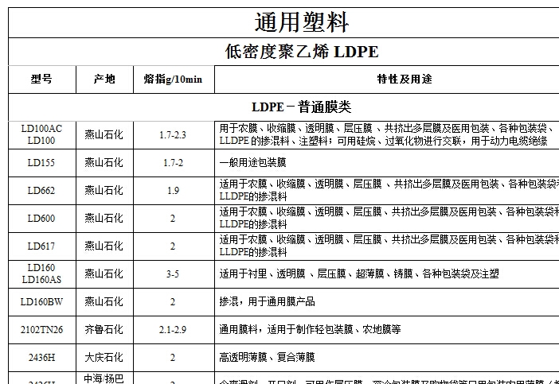This screenshot has width=559, height=384.
Task: Select the 产地 column header
Action: pos(104,79)
